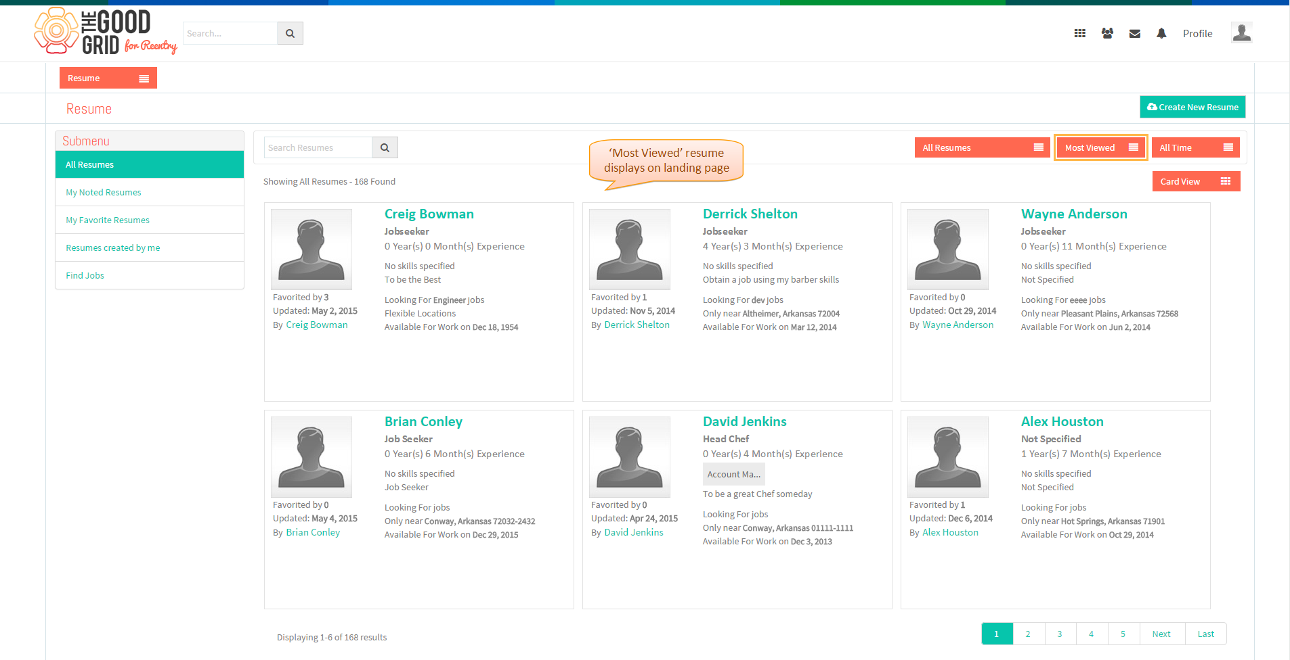
Task: Open David Jenkins resume title
Action: [x=745, y=421]
